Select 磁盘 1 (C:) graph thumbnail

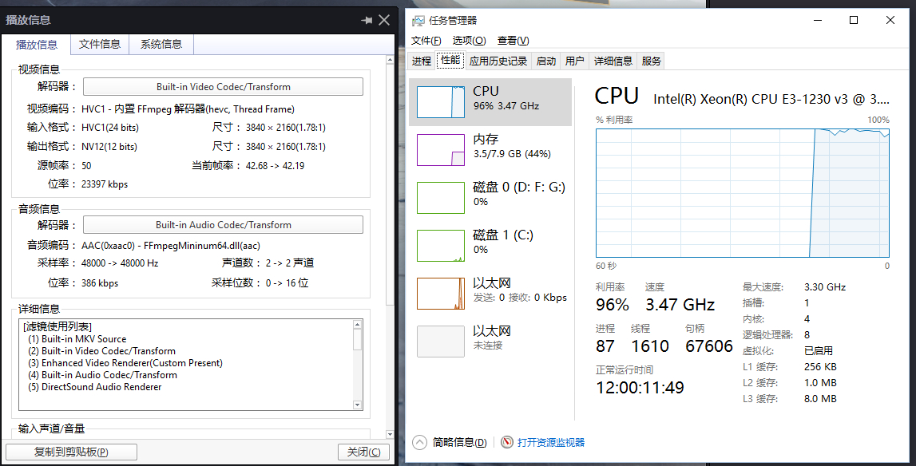point(440,246)
